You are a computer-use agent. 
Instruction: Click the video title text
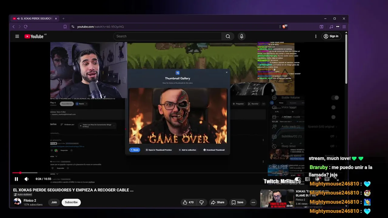coord(73,190)
